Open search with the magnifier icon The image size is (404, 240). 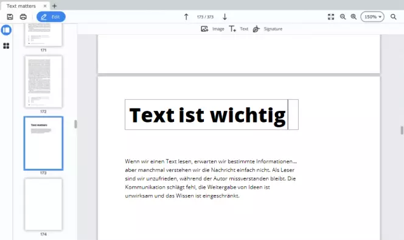tap(393, 17)
